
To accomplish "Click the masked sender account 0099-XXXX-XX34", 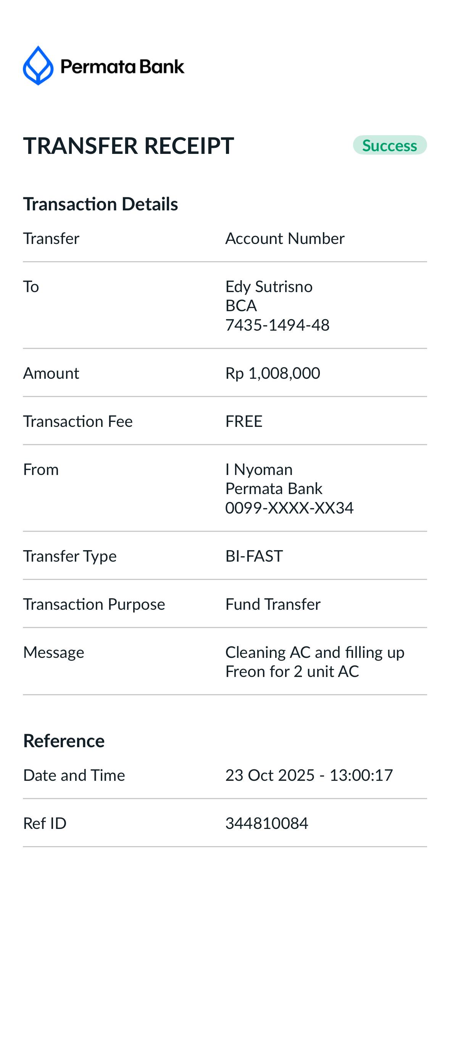I will (x=289, y=508).
